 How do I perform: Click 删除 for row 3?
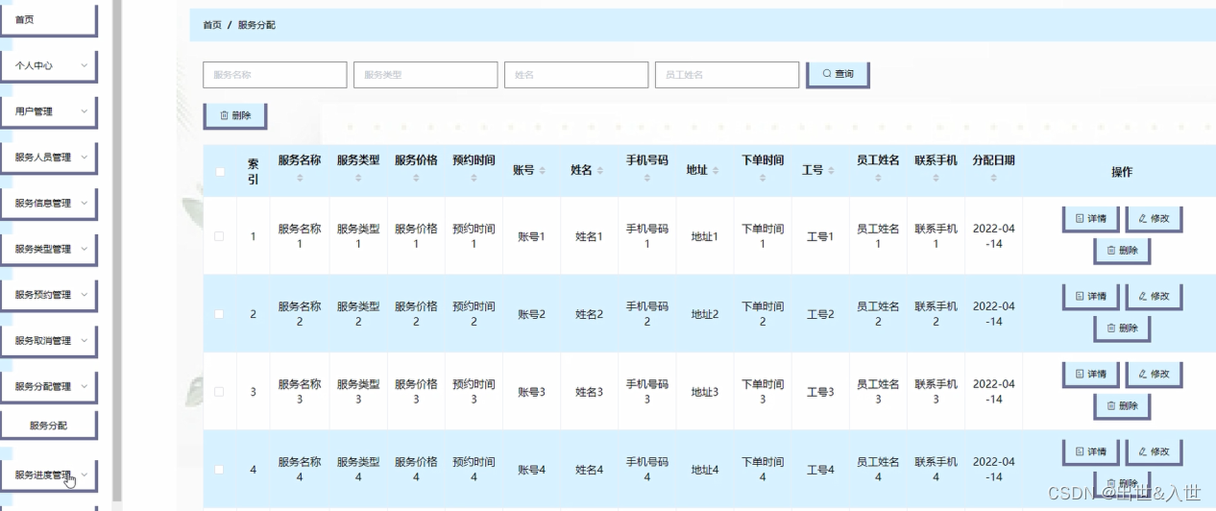pyautogui.click(x=1122, y=405)
